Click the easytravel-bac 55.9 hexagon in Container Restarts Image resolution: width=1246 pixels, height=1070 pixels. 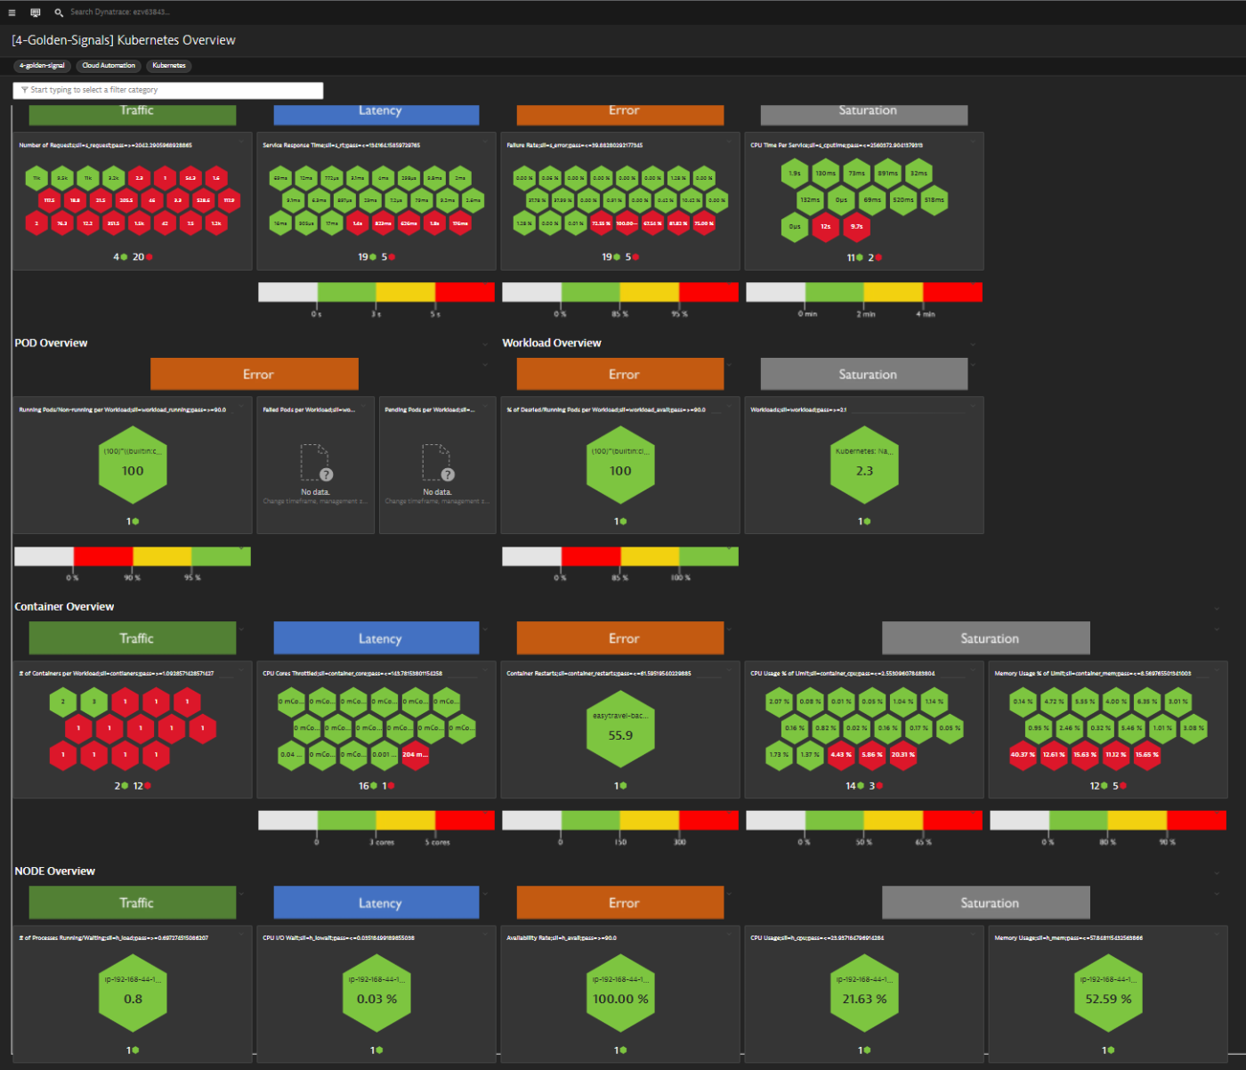tap(620, 728)
